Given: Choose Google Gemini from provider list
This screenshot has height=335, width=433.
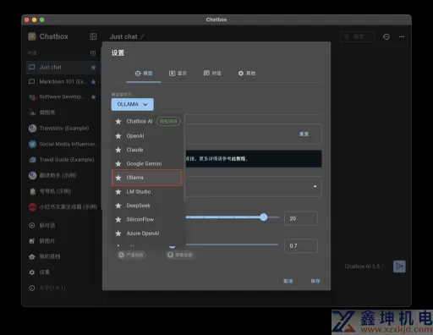Looking at the screenshot, I should (147, 163).
